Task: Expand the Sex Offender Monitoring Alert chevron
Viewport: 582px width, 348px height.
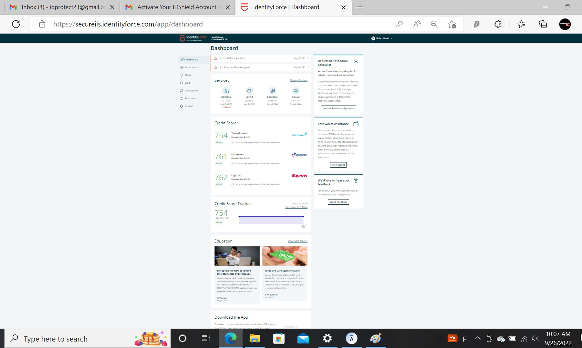Action: pos(308,67)
